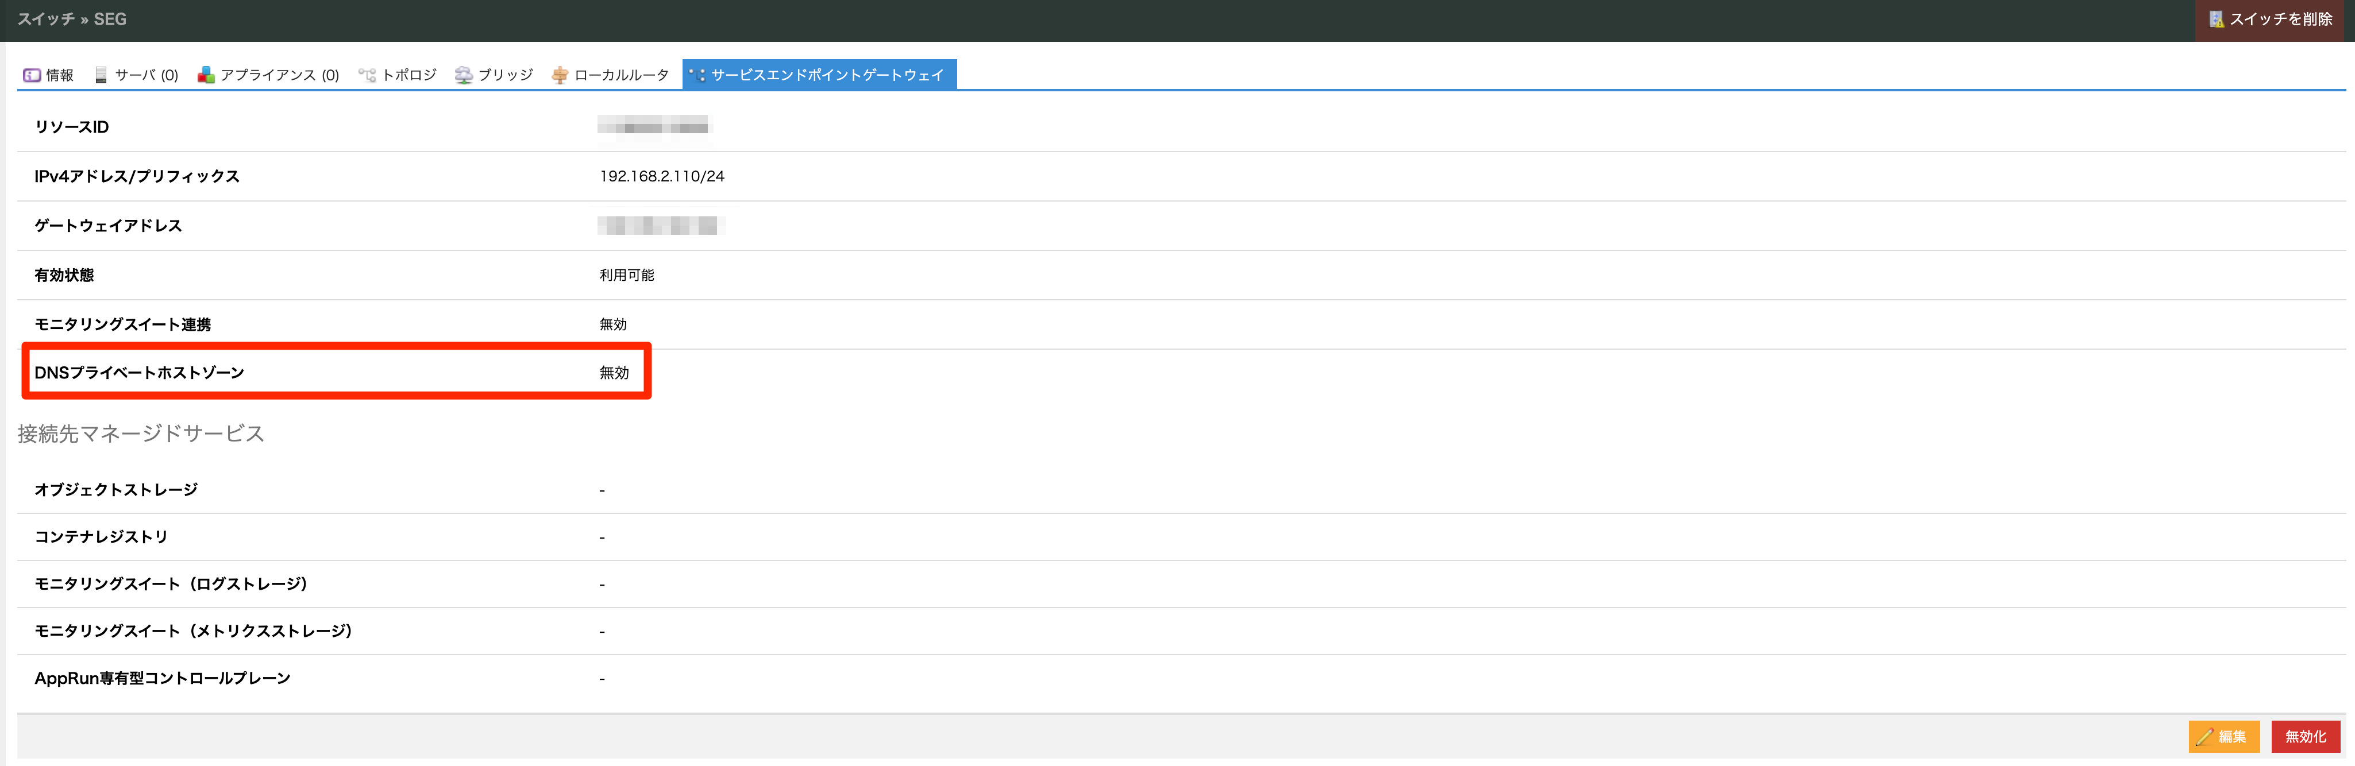This screenshot has height=766, width=2355.
Task: Select the DNSプライベートホストゾーン row label
Action: [x=139, y=373]
